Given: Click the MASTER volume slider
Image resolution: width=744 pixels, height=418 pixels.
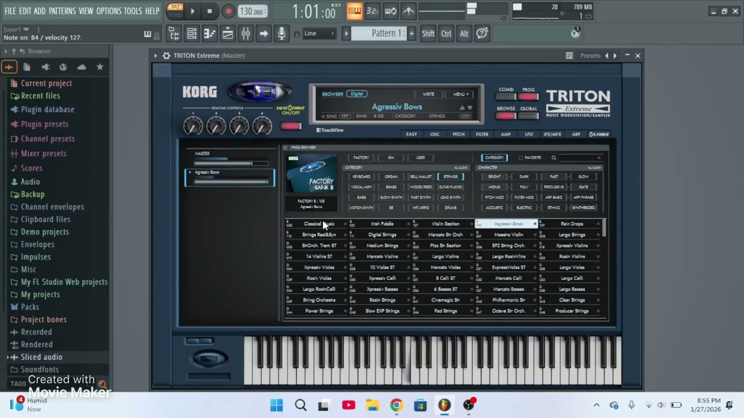Looking at the screenshot, I should (230, 163).
